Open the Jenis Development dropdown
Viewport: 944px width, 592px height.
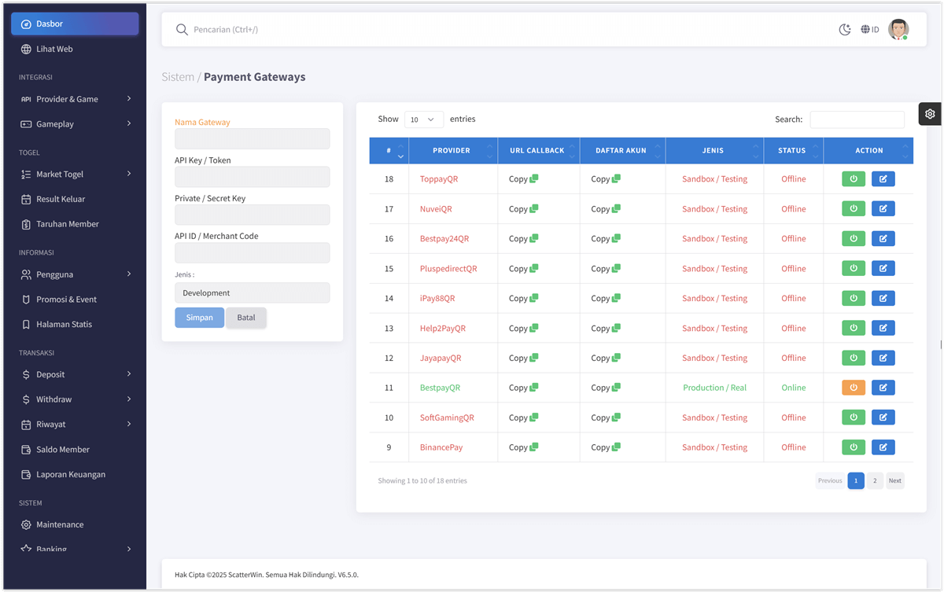252,293
